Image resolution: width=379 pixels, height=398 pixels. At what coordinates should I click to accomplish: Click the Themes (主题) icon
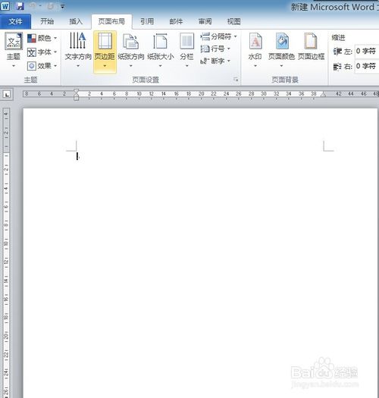tap(14, 50)
